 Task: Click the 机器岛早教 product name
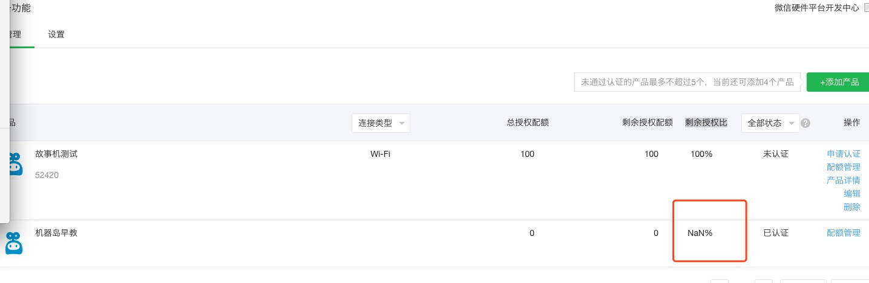[56, 233]
